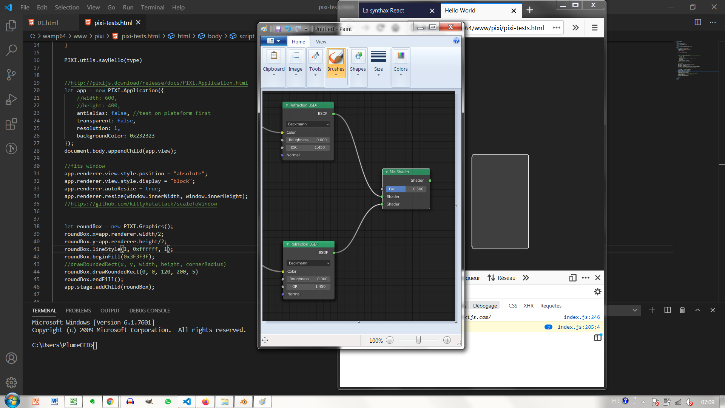Show more devtools tabs with the chevrons
Viewport: 725px width, 408px height.
tap(526, 278)
